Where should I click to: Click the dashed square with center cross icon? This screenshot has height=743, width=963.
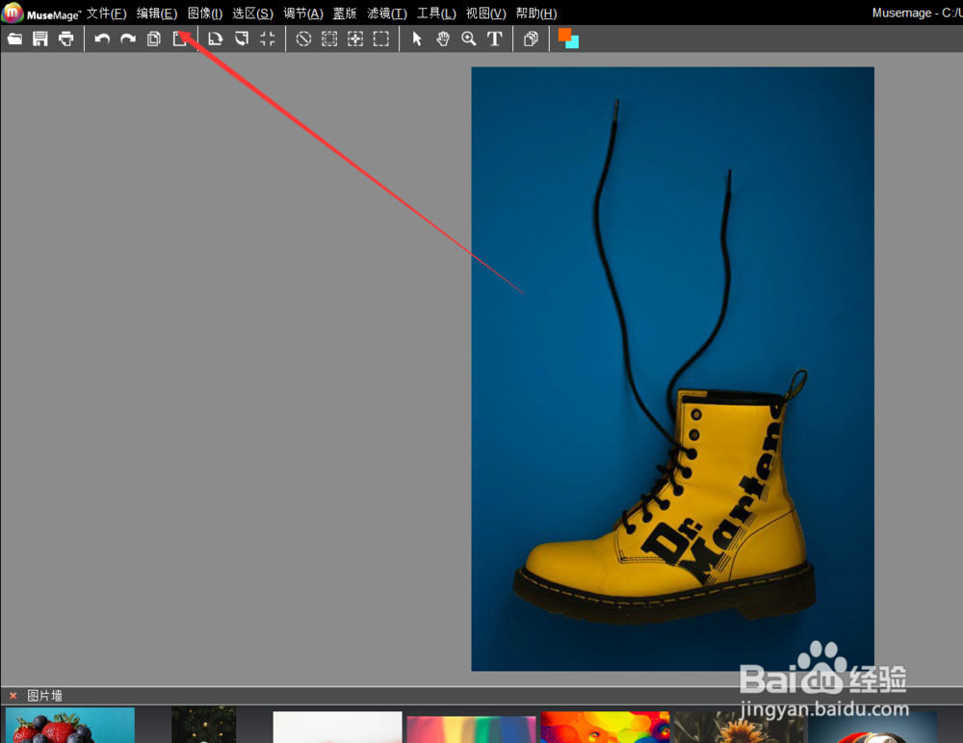point(355,39)
